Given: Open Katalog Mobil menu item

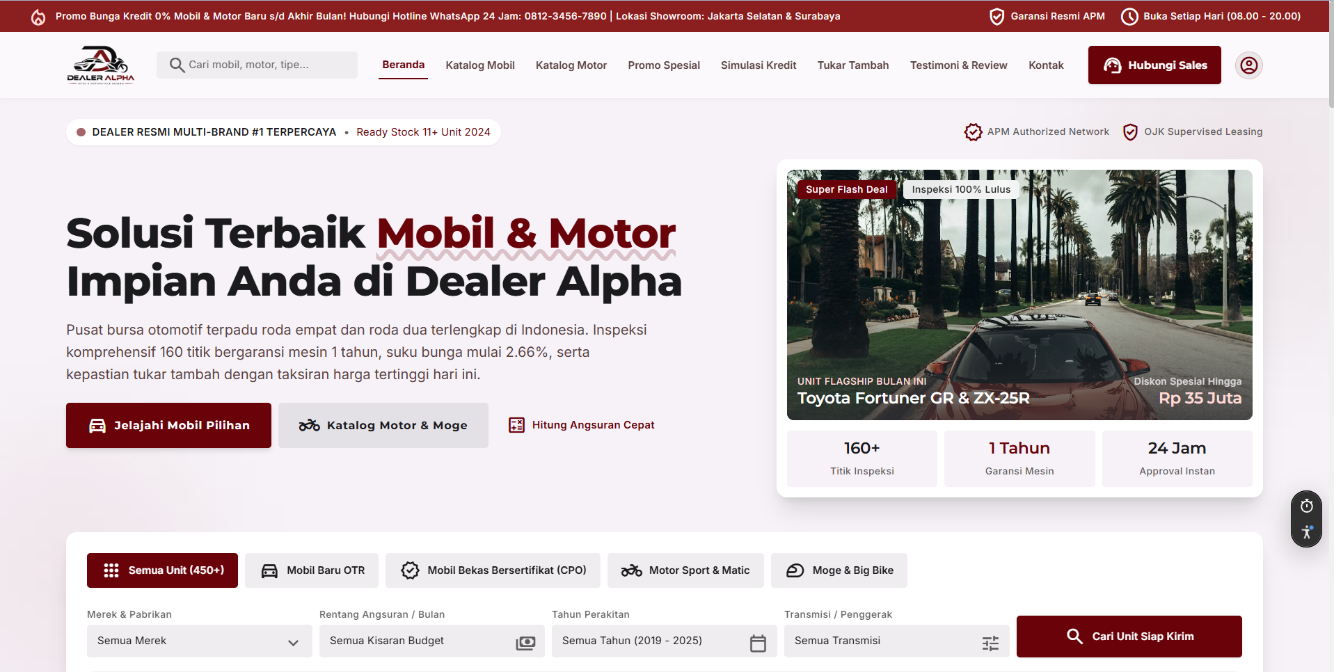Looking at the screenshot, I should click(480, 65).
